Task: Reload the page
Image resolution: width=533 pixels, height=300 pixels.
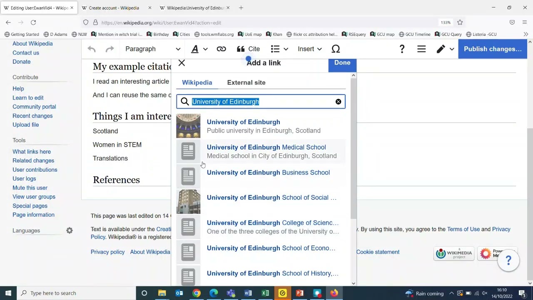Action: tap(33, 22)
